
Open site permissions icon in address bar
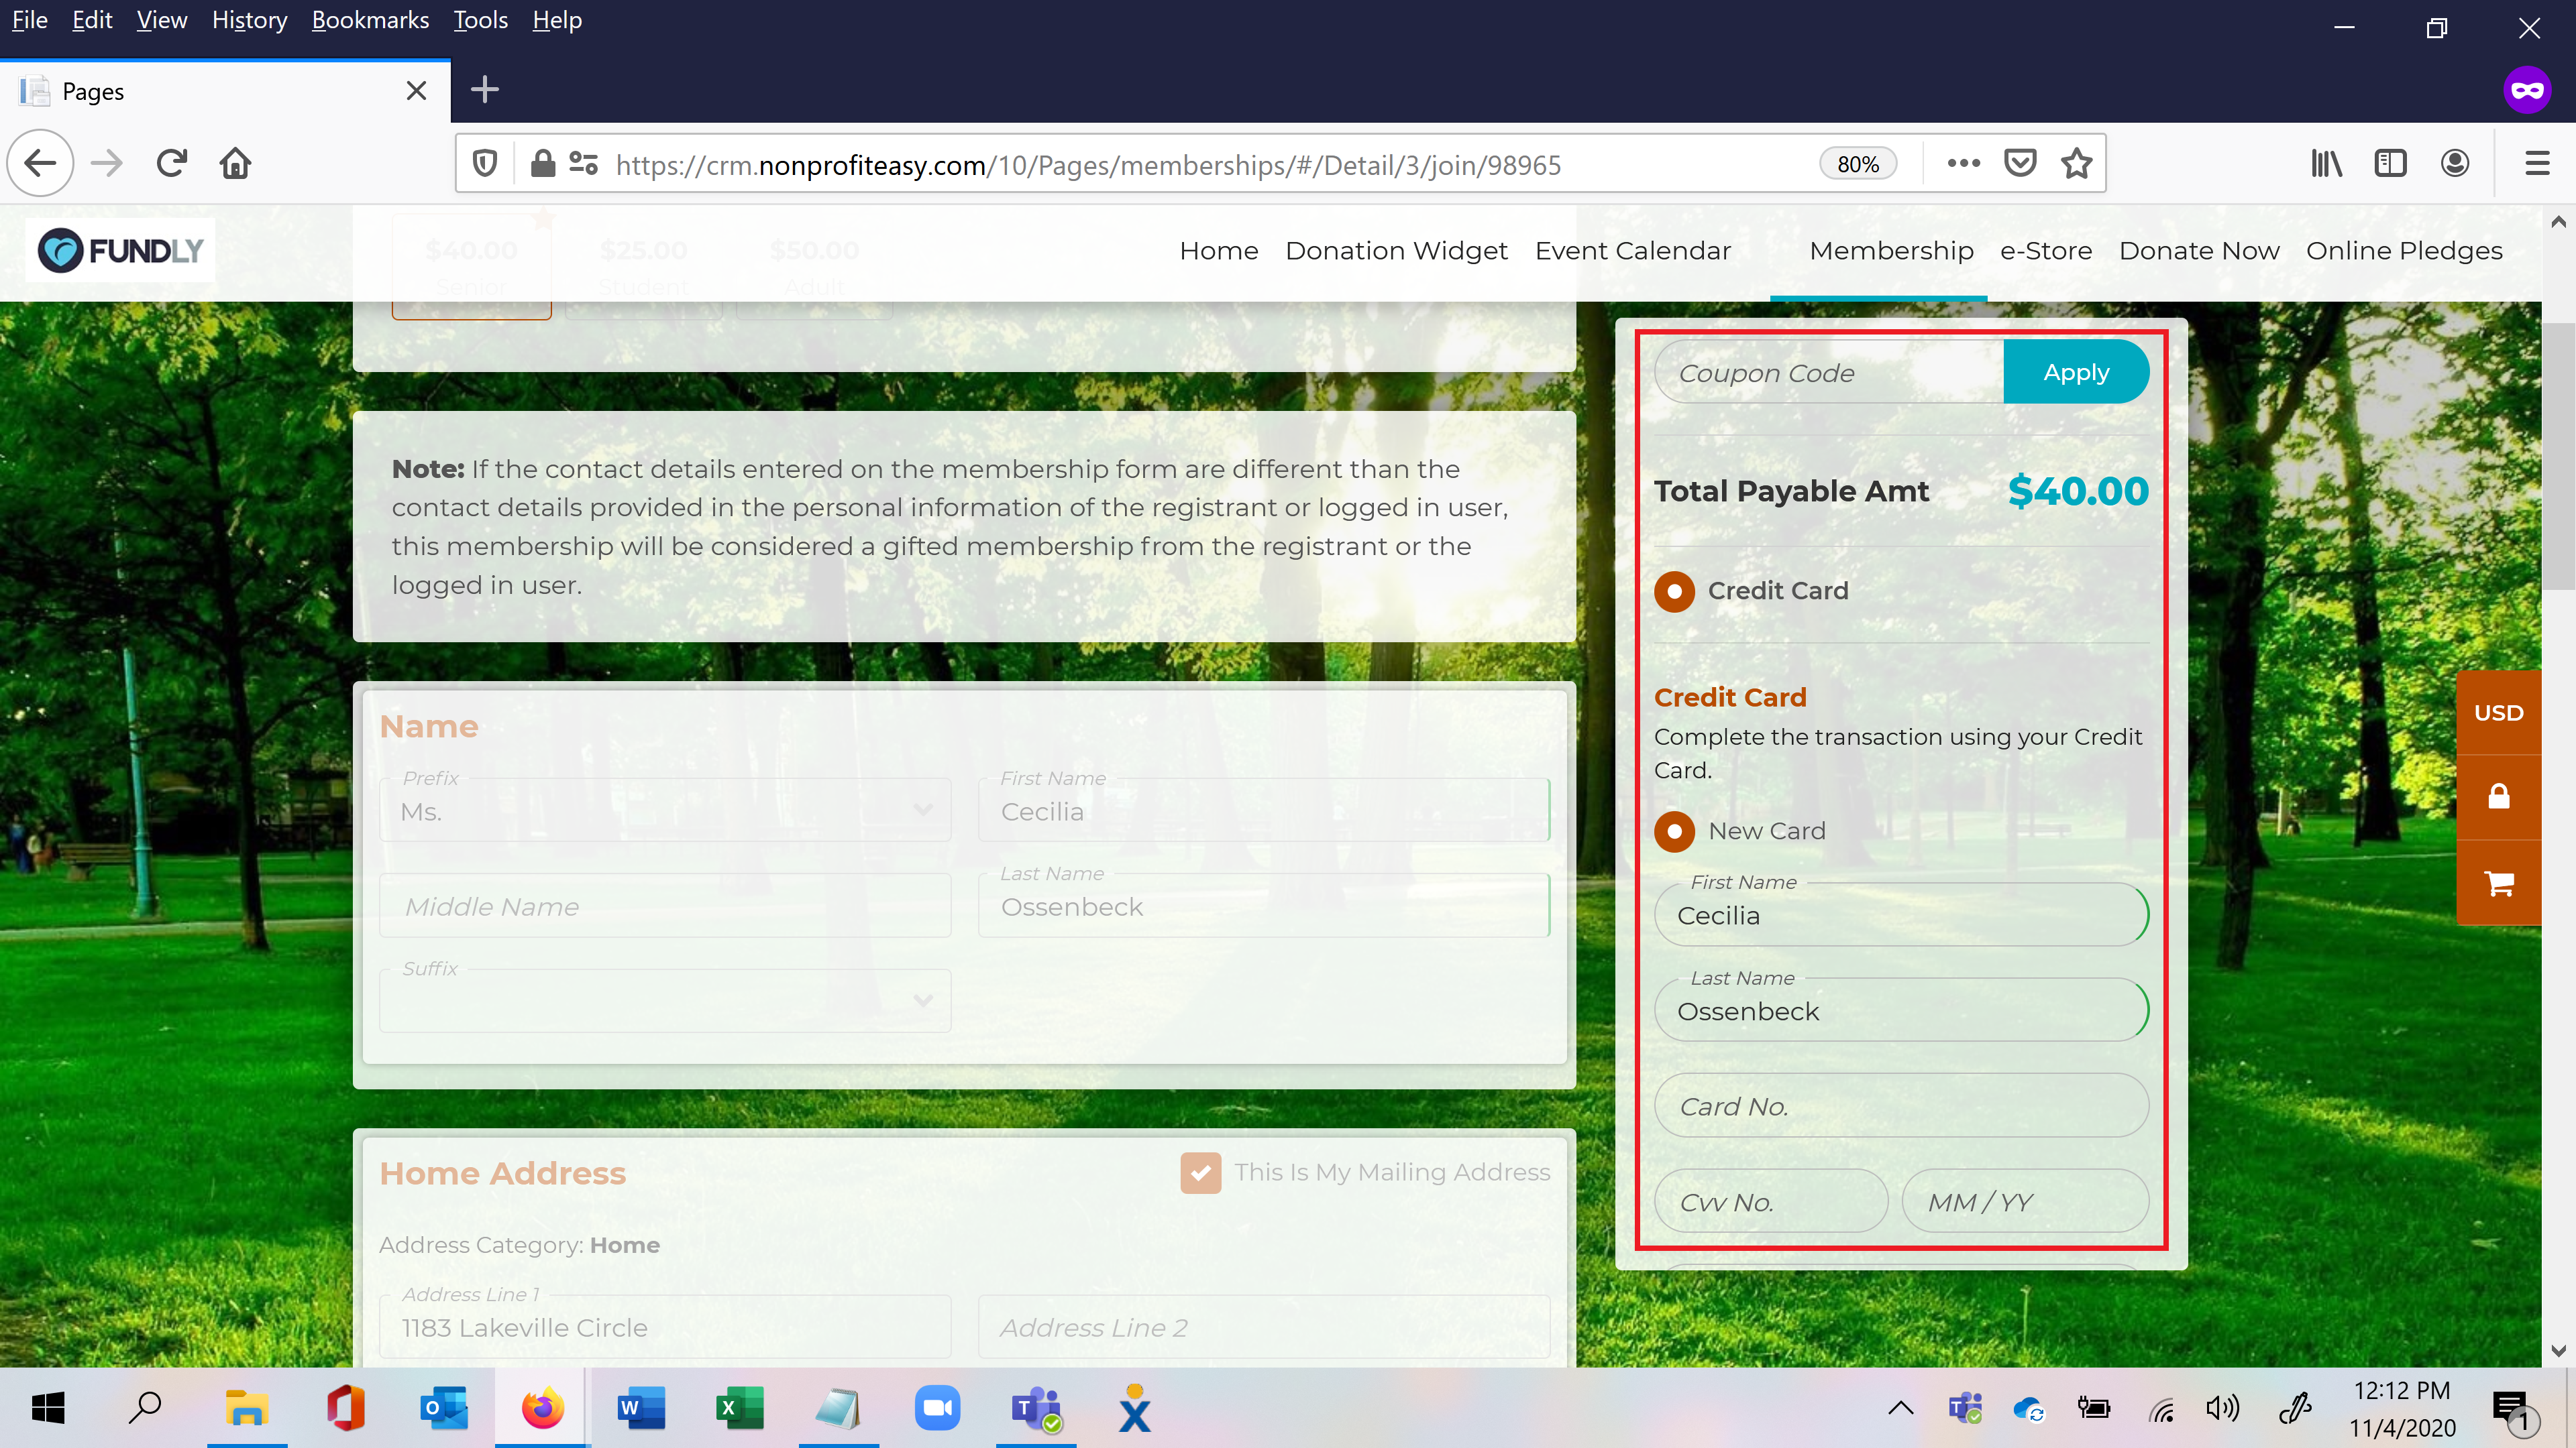583,163
